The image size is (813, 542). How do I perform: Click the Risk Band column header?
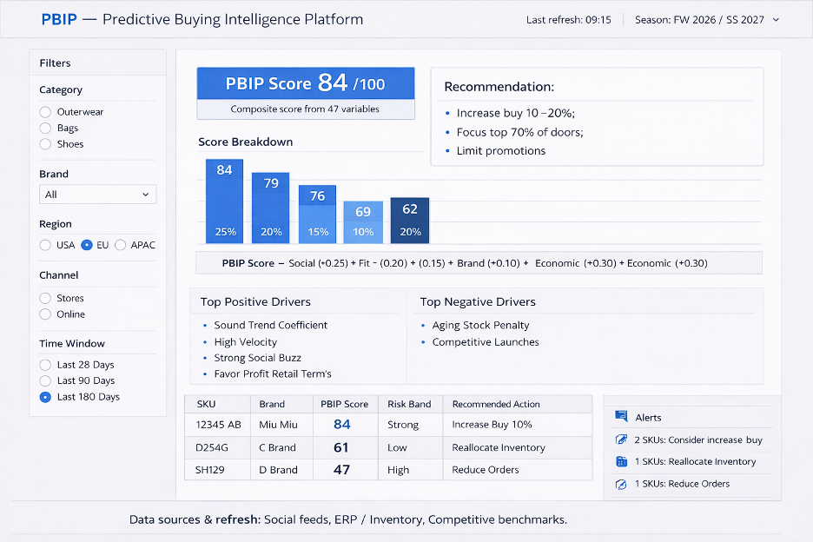pyautogui.click(x=409, y=404)
